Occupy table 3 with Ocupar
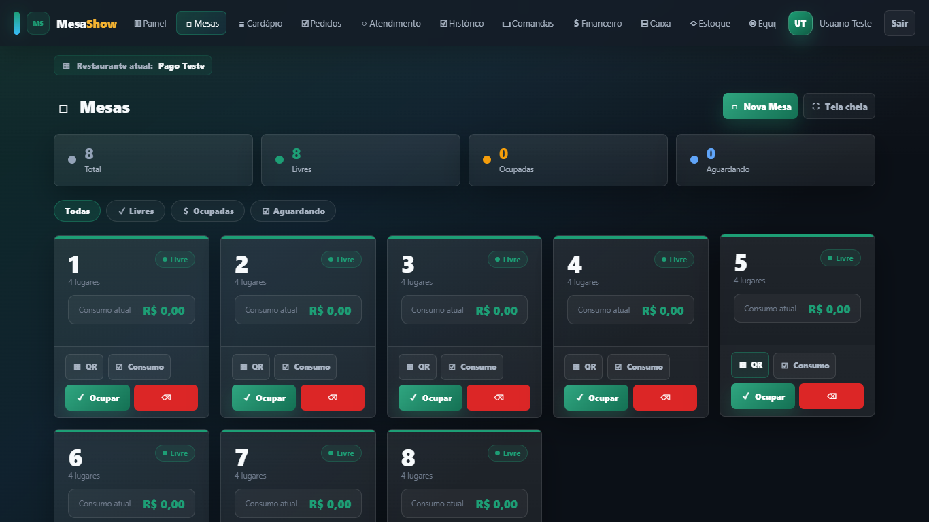 click(430, 398)
